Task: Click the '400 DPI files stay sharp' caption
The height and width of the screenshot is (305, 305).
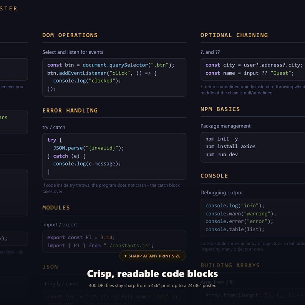Action: point(152,285)
